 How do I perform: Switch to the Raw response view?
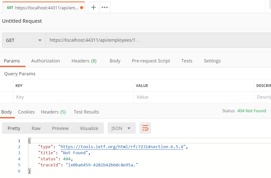(x=36, y=128)
